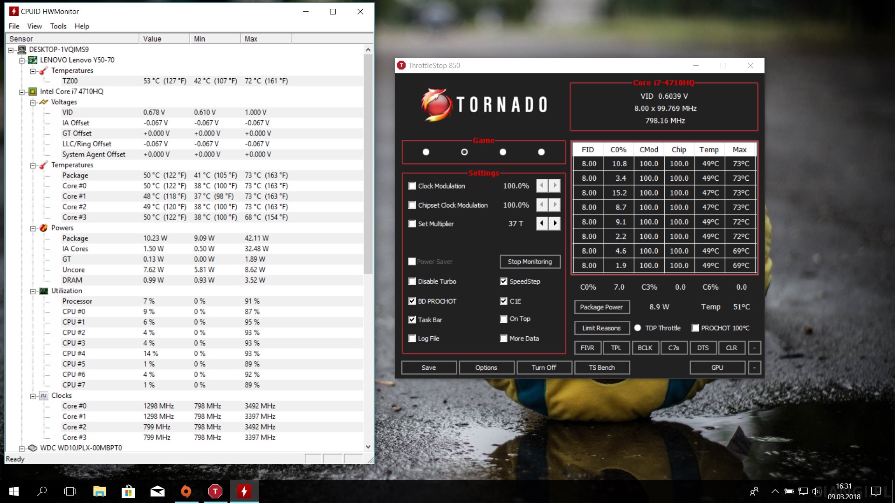Click the ThrottleStop title bar icon
895x503 pixels.
click(401, 66)
